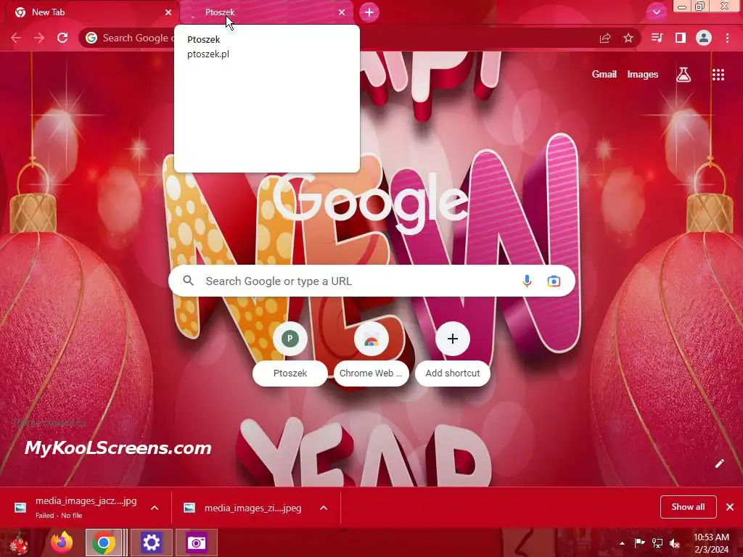Expand options for media_images_jacz download
The width and height of the screenshot is (743, 557).
tap(155, 508)
